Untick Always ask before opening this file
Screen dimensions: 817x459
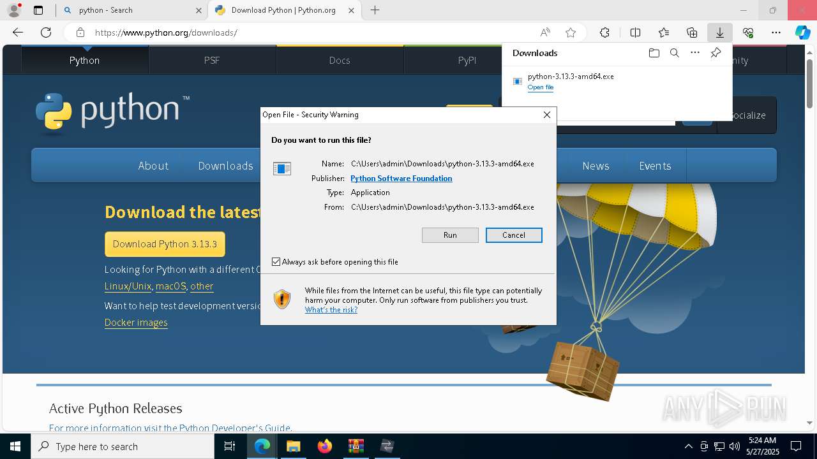(276, 262)
